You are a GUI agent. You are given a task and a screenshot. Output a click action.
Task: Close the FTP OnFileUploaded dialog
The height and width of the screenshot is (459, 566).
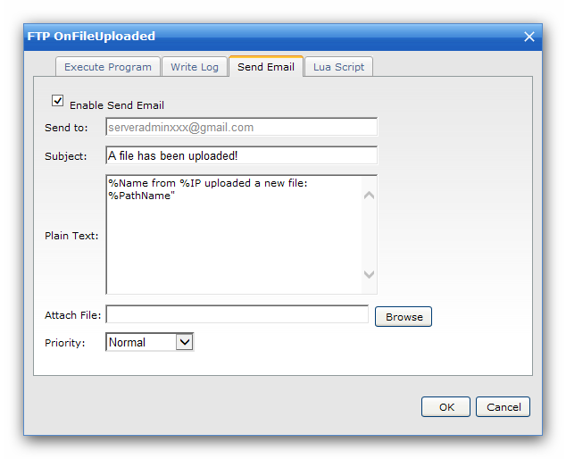(529, 37)
